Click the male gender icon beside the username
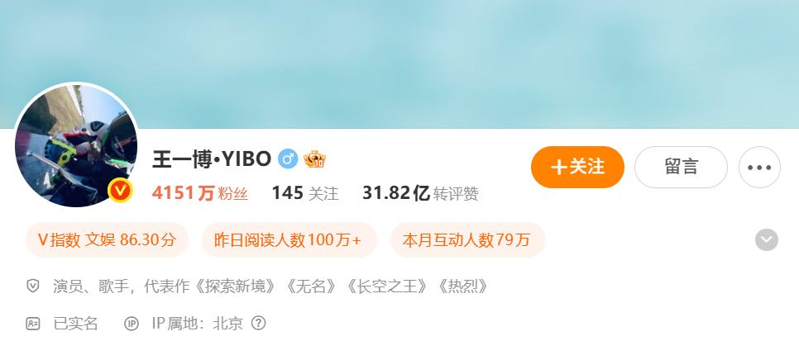 288,159
